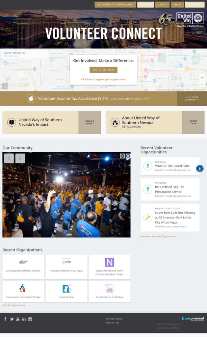
Task: Open the Las Vegas Natural History Museum logo
Action: tap(23, 262)
